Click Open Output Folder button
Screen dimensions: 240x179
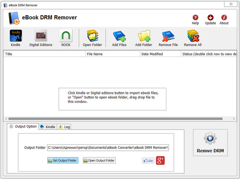(x=99, y=160)
